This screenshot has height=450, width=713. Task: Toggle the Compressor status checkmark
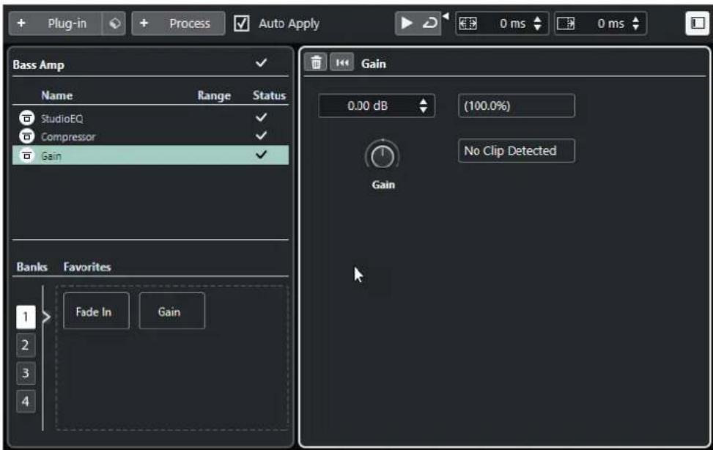tap(261, 136)
